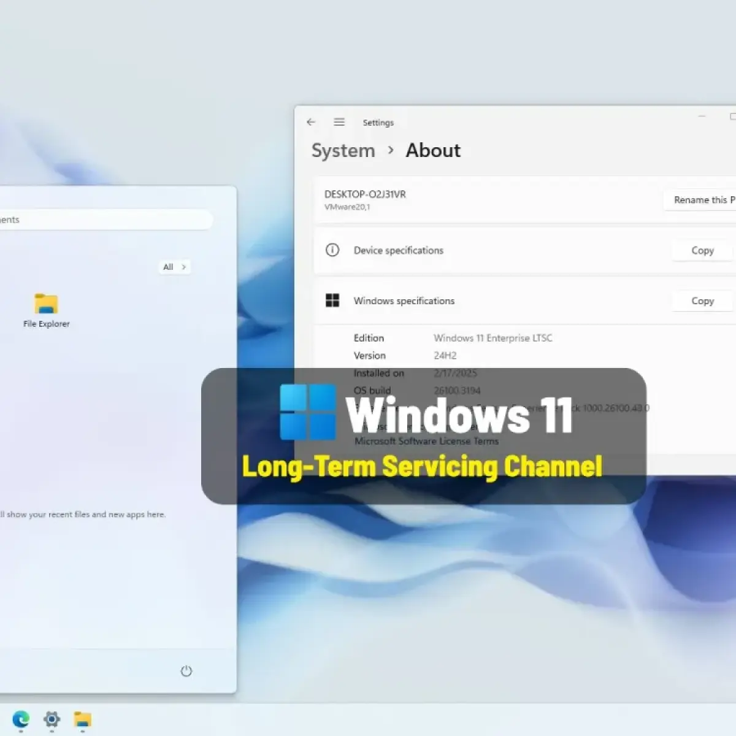Select the VMware20,1 model text
Image resolution: width=736 pixels, height=736 pixels.
tap(347, 207)
